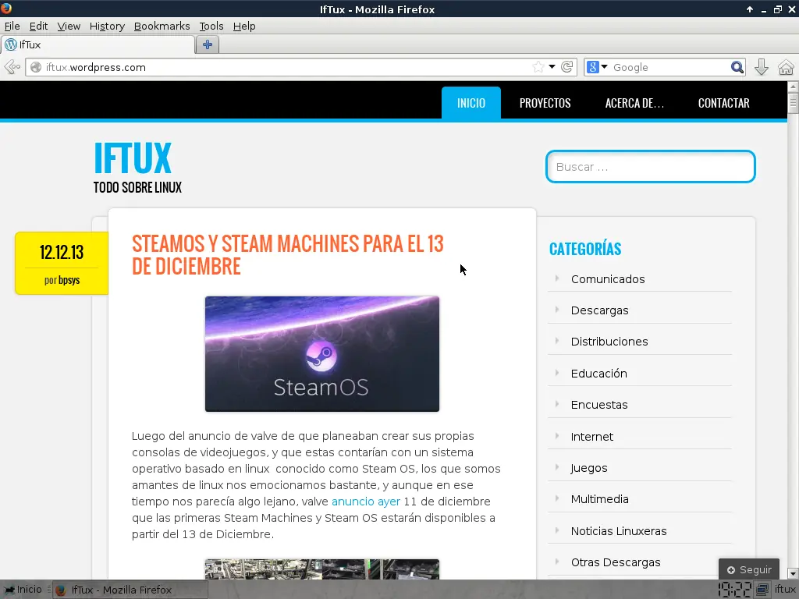
Task: Click the Firefox back arrow button
Action: pyautogui.click(x=11, y=67)
